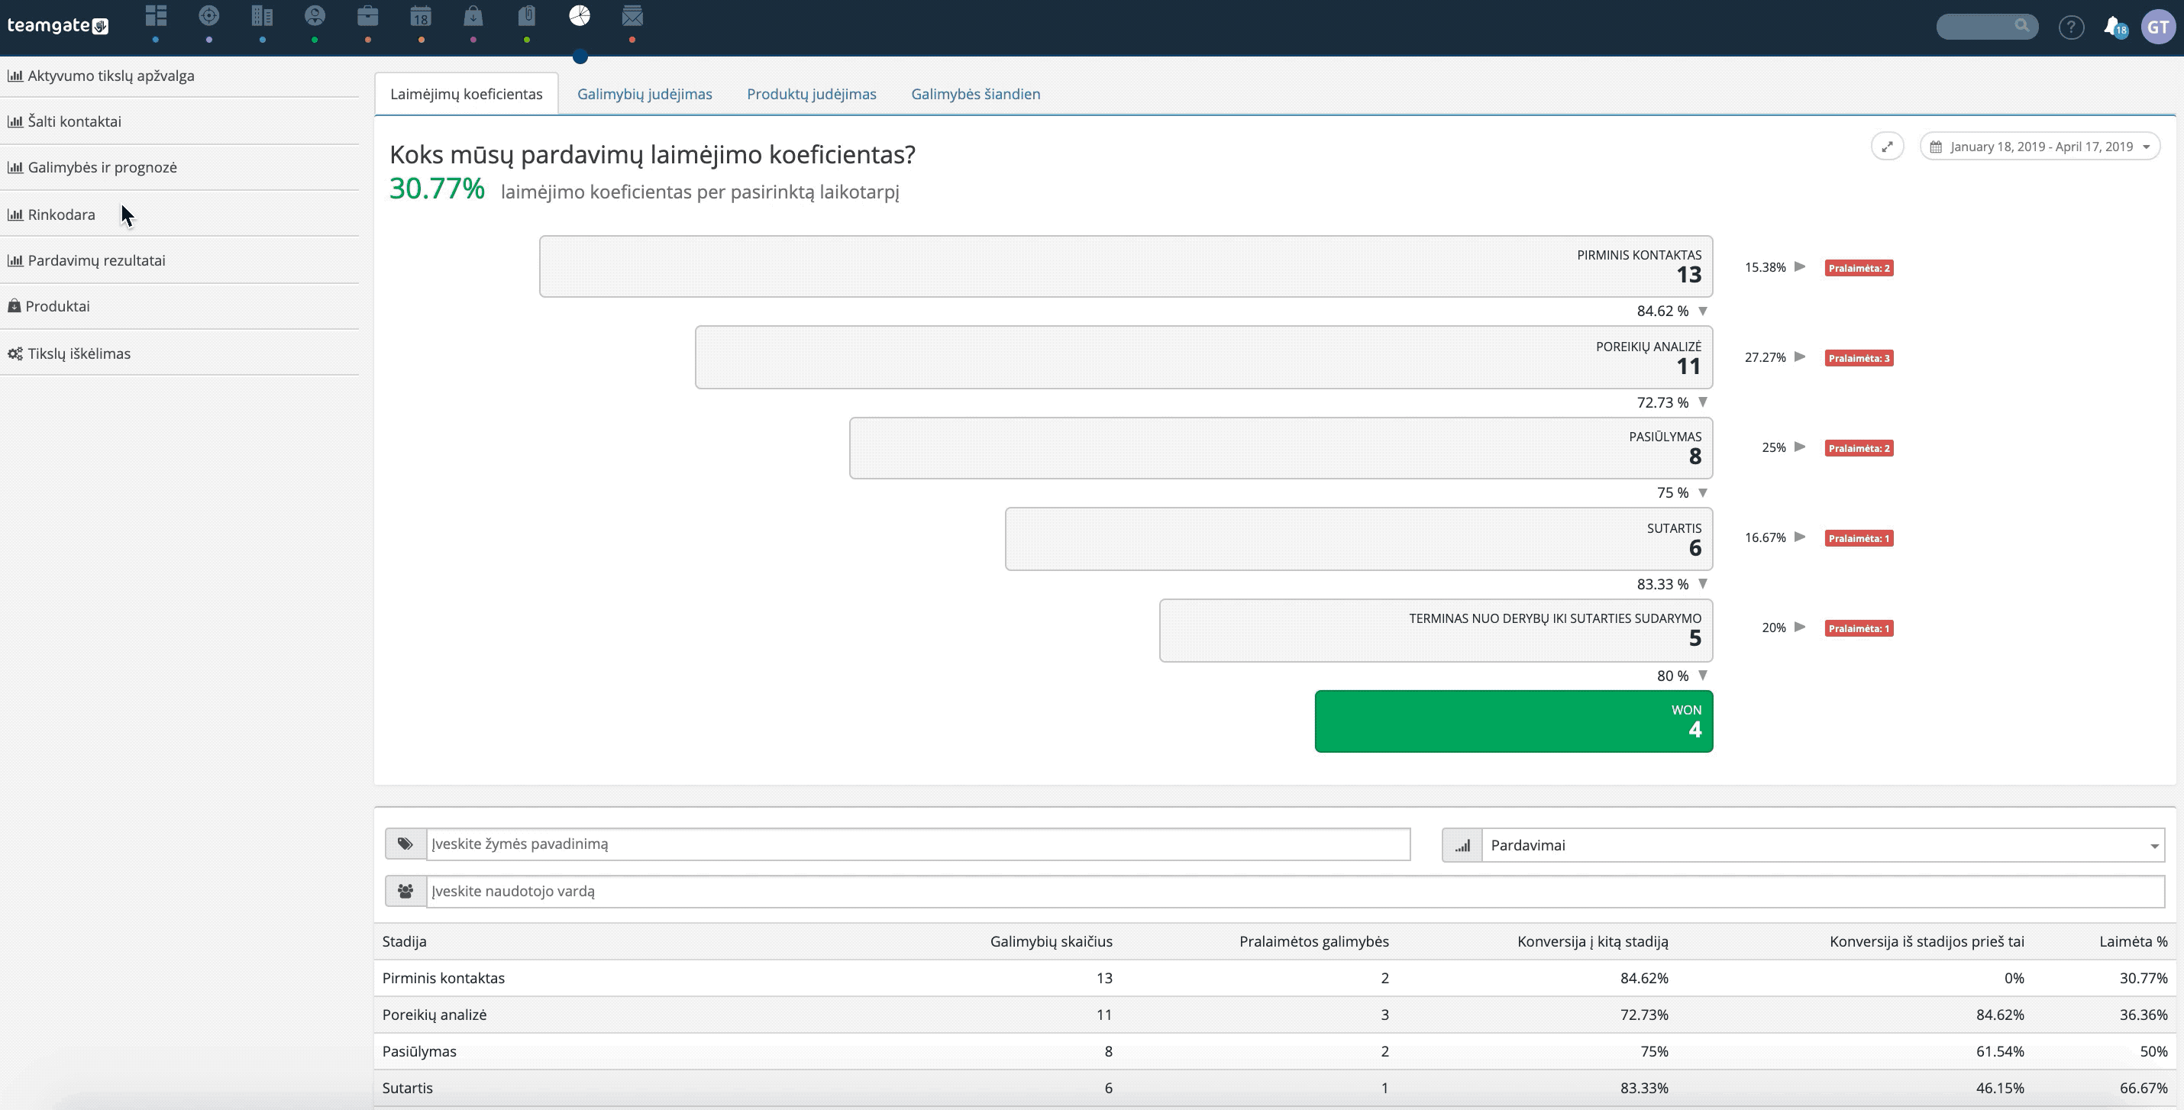Click the Konversija į kitą stadiją header
The image size is (2184, 1110).
click(1593, 941)
